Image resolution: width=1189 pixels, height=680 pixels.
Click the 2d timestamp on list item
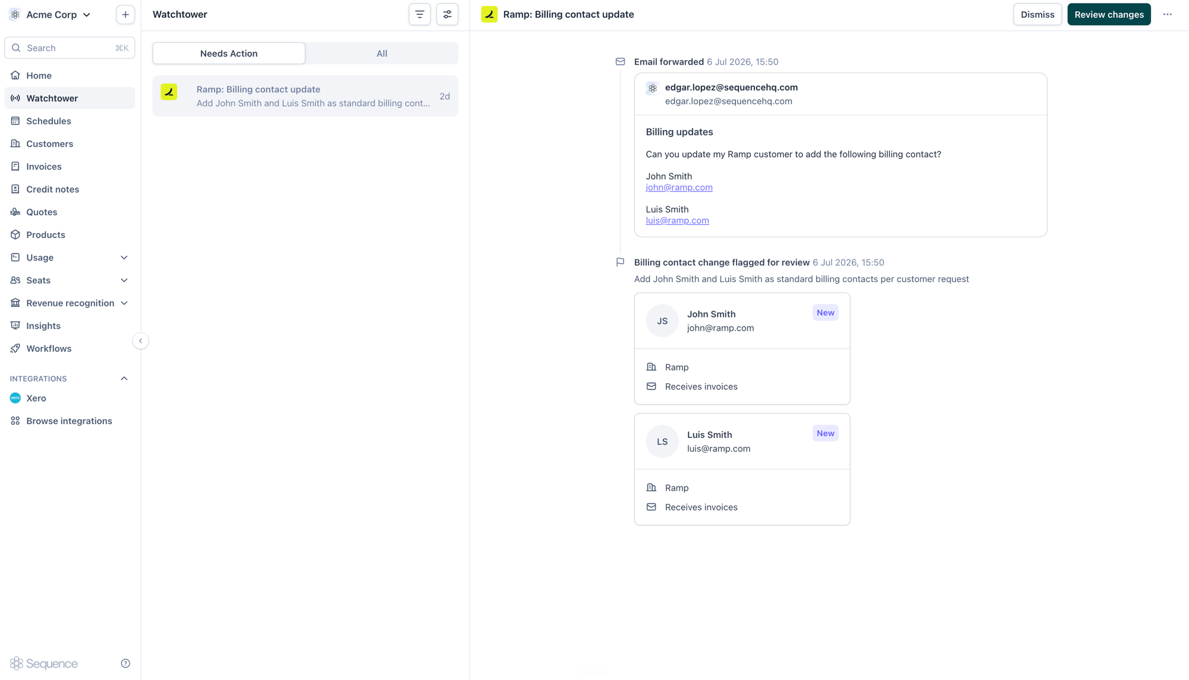(445, 96)
